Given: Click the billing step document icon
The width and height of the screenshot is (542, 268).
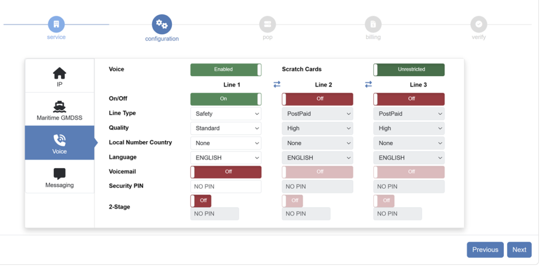Looking at the screenshot, I should (x=373, y=24).
